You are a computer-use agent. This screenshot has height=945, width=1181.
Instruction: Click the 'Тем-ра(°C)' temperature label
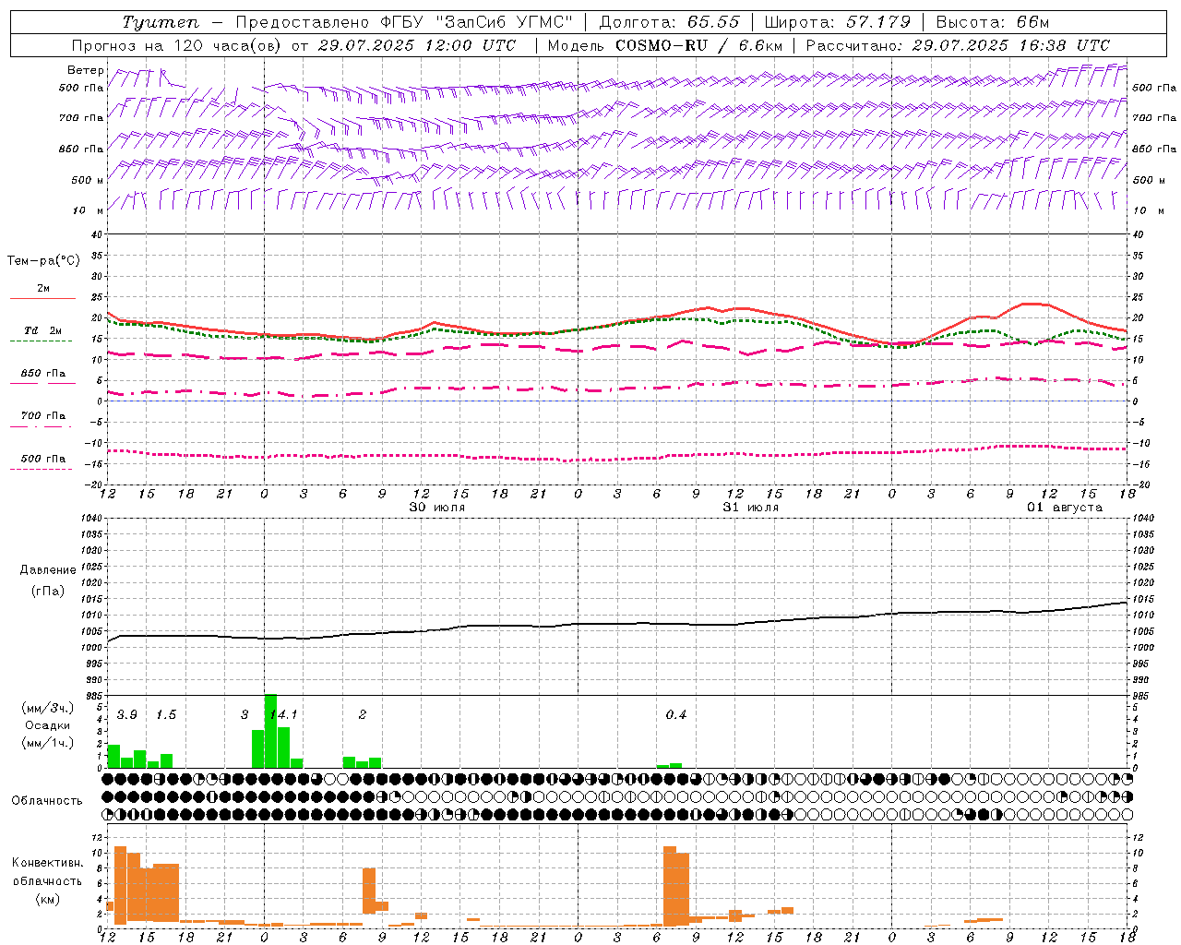[x=43, y=261]
